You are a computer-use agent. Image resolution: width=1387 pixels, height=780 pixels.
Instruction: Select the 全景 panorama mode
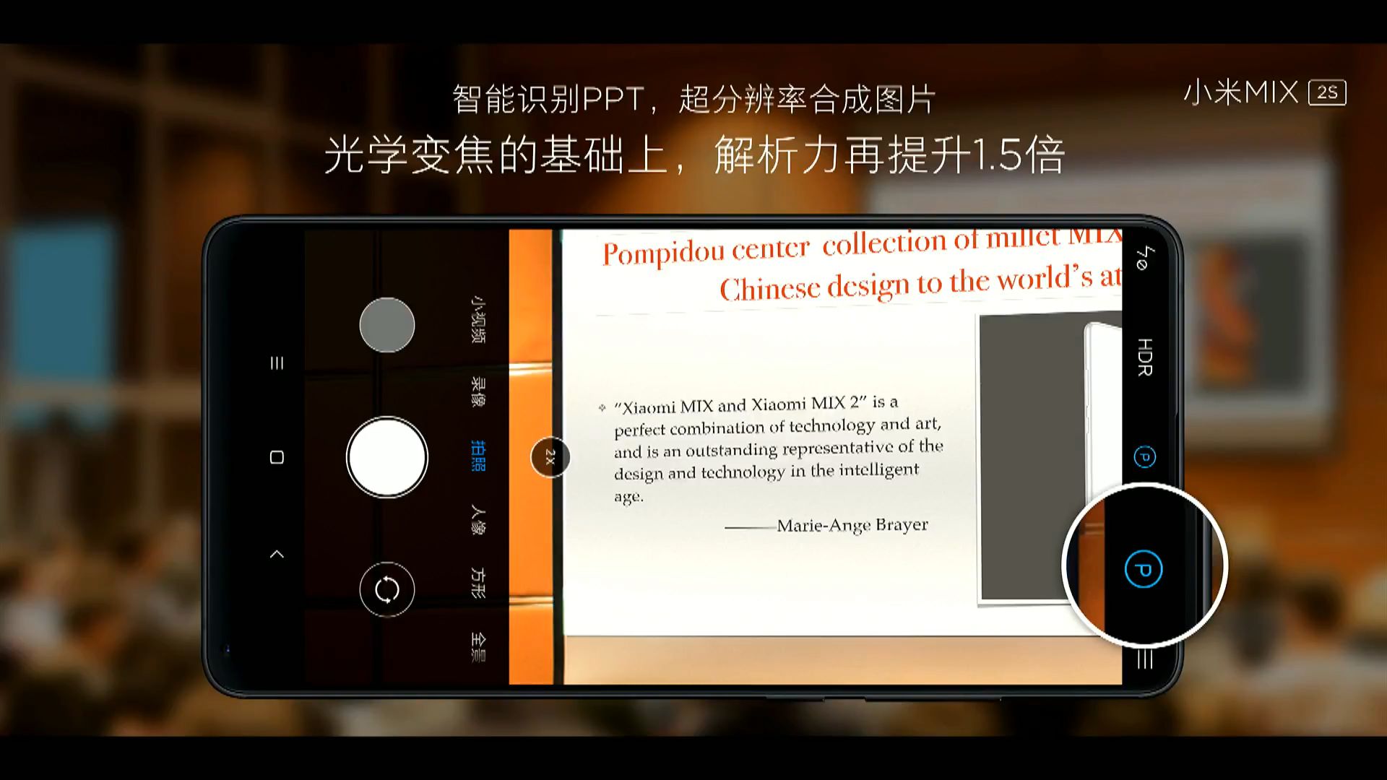pos(478,647)
